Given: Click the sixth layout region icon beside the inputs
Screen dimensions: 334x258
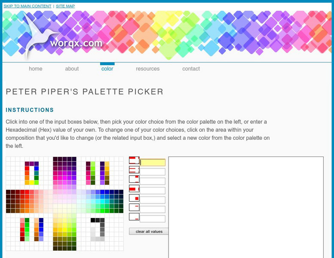Looking at the screenshot, I should pyautogui.click(x=134, y=207).
